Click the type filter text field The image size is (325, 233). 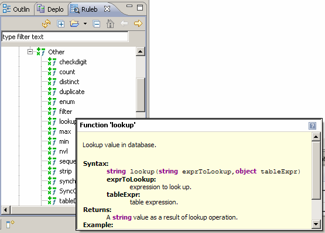click(65, 37)
